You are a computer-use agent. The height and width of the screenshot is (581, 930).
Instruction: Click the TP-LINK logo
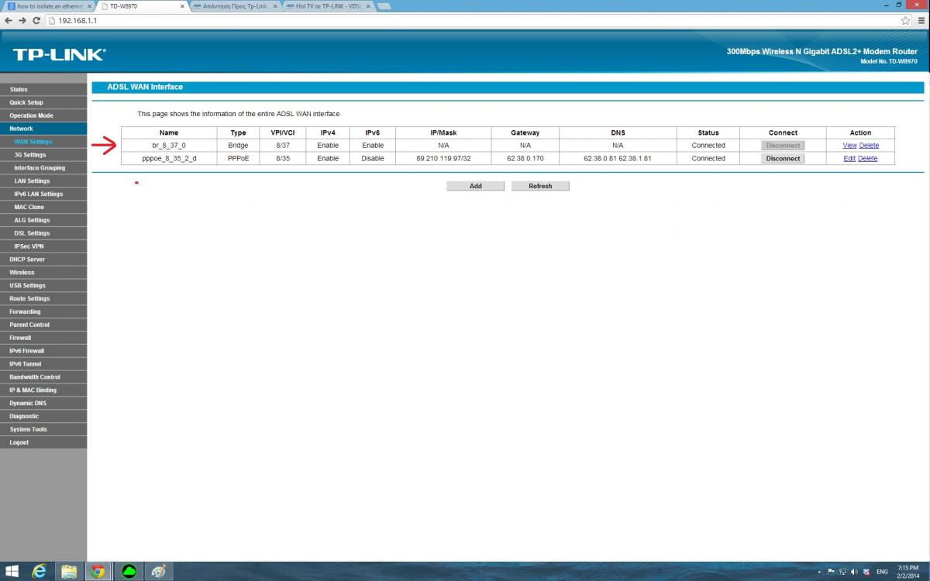point(59,54)
